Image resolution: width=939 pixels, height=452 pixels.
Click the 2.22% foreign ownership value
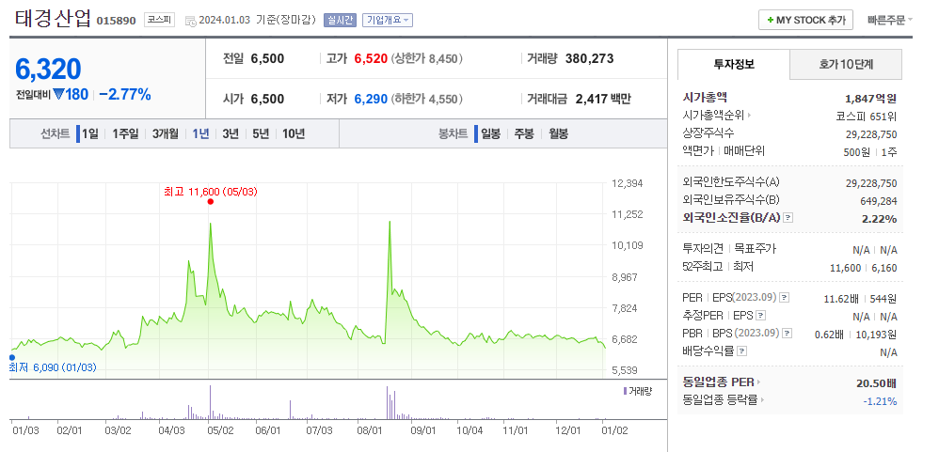pyautogui.click(x=879, y=219)
